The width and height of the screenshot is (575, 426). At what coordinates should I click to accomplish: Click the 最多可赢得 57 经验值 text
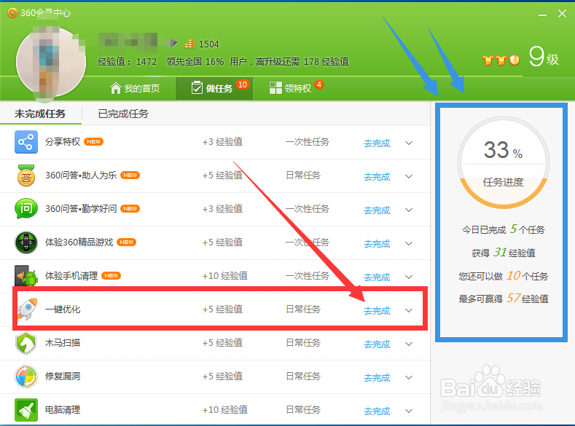click(503, 299)
